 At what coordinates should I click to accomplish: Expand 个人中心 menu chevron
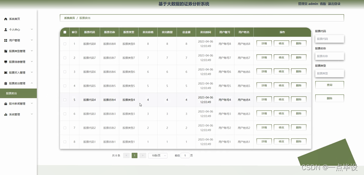coord(32,30)
